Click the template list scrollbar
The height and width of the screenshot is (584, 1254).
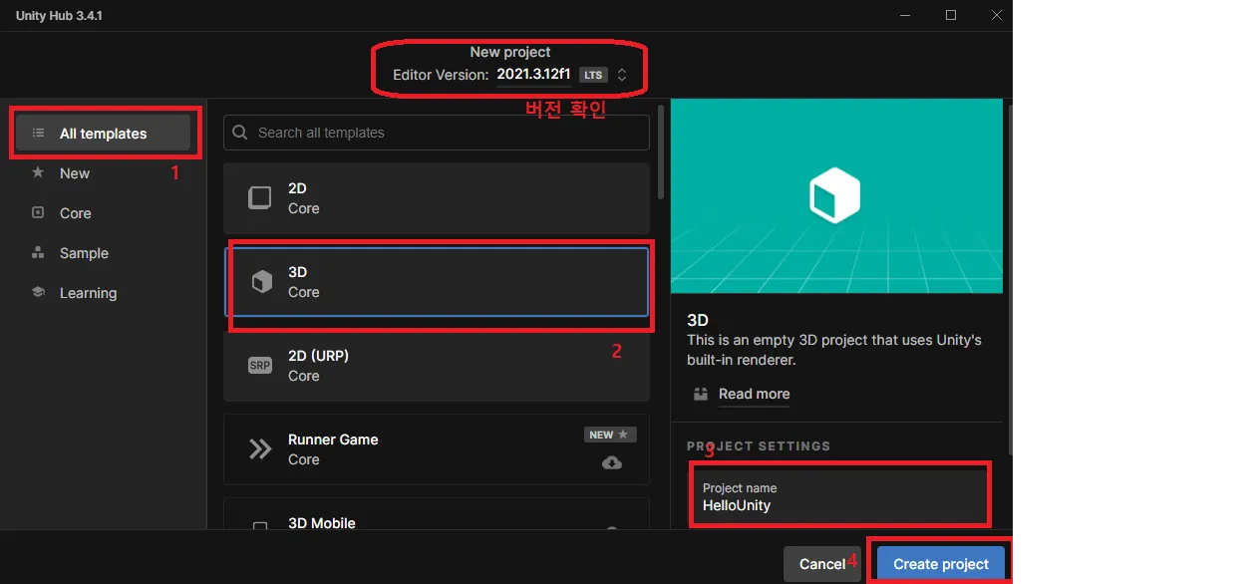[x=660, y=151]
